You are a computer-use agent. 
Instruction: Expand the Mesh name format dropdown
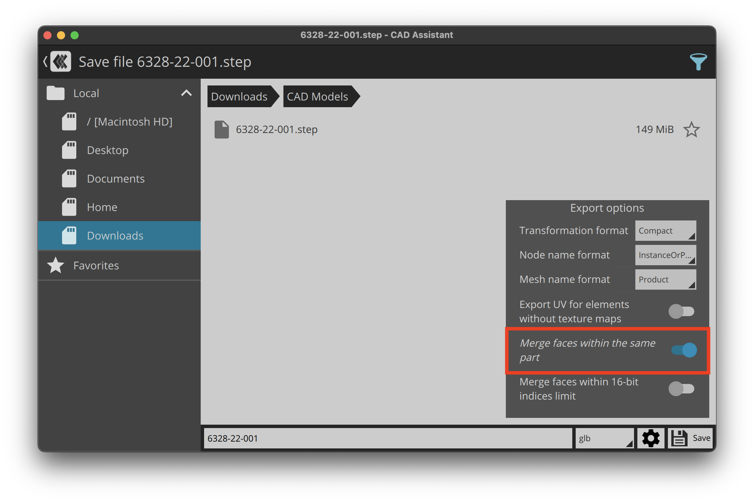666,279
